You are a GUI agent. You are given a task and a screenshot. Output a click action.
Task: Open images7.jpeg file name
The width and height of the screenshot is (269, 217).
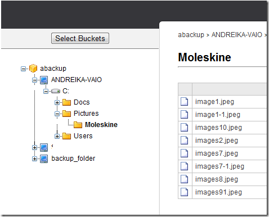click(x=217, y=153)
